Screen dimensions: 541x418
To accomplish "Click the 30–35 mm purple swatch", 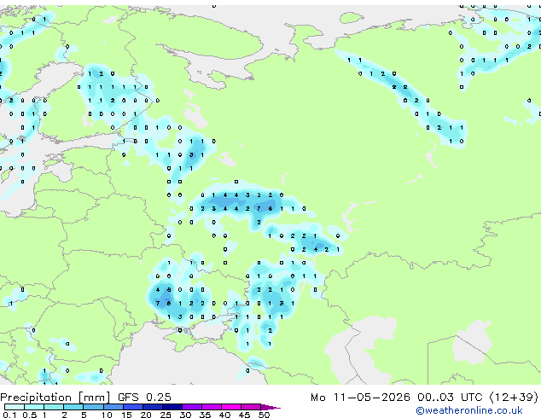I will 191,407.
